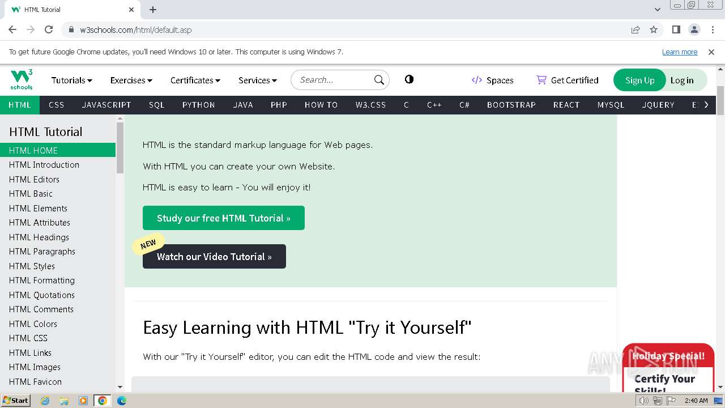
Task: Click page scrollbar down arrow
Action: (x=720, y=387)
